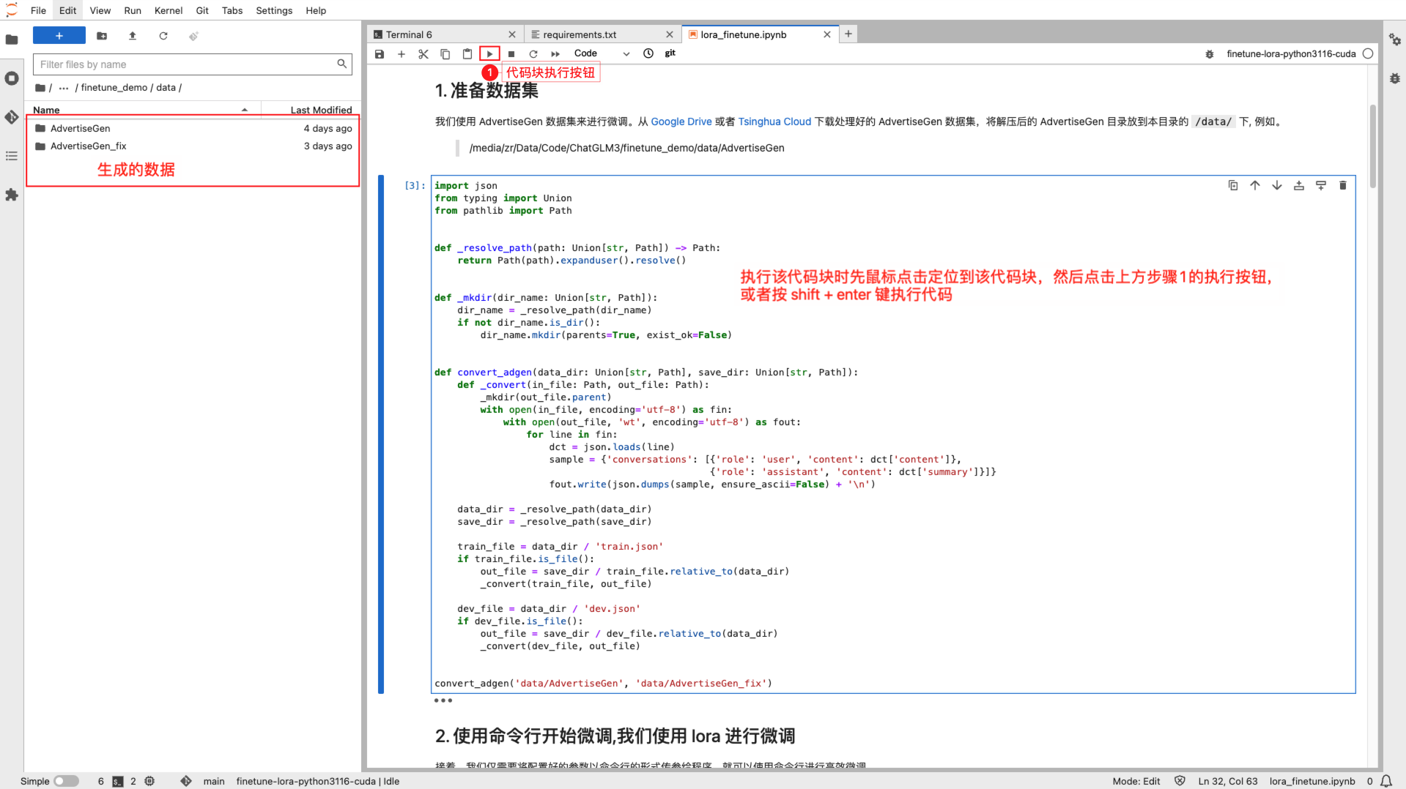Image resolution: width=1406 pixels, height=789 pixels.
Task: Click the Filter files by name field
Action: (187, 64)
